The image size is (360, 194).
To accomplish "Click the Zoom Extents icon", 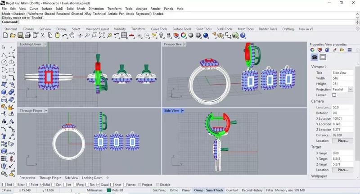I will [x=102, y=36].
